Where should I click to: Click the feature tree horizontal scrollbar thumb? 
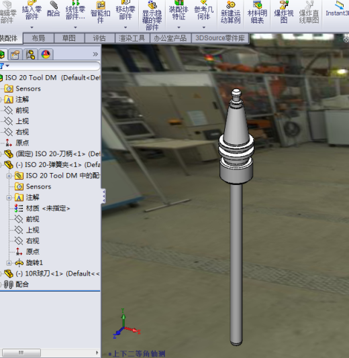pyautogui.click(x=21, y=353)
